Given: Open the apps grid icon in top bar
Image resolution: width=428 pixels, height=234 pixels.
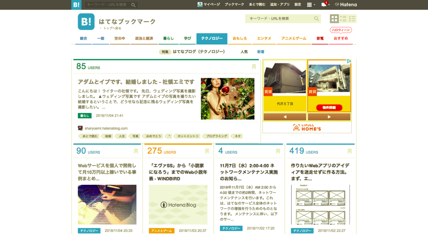Looking at the screenshot, I should pyautogui.click(x=309, y=5).
